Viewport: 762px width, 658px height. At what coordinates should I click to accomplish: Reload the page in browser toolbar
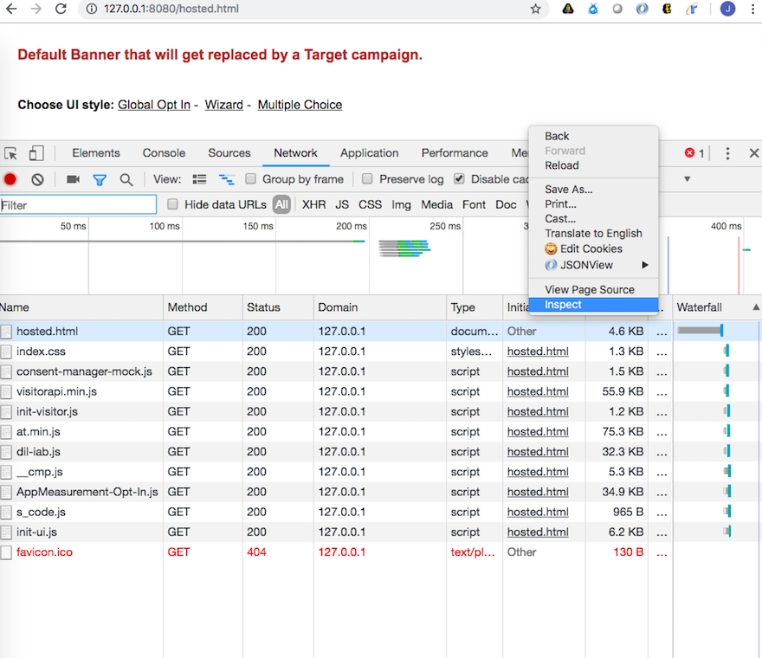(x=61, y=10)
